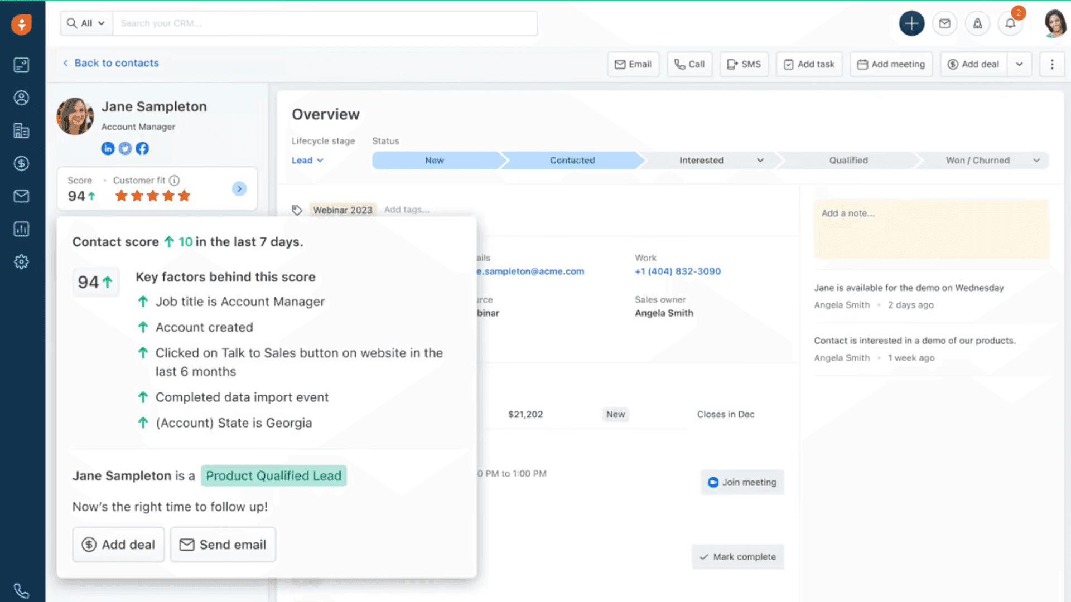Screen dimensions: 1071x602
Task: Select the Contacted status stage
Action: click(572, 160)
